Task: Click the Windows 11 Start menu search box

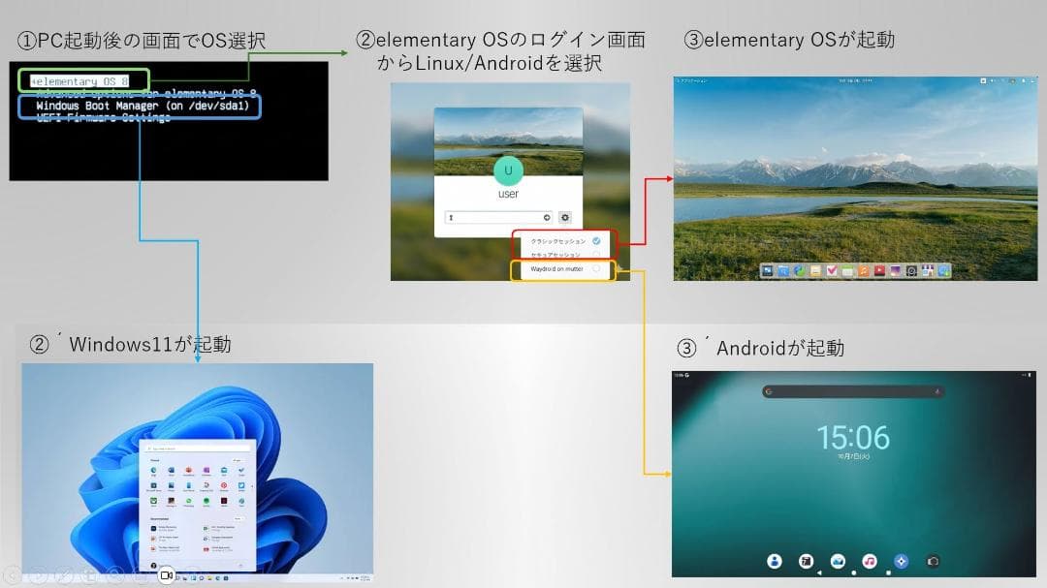Action: 197,449
